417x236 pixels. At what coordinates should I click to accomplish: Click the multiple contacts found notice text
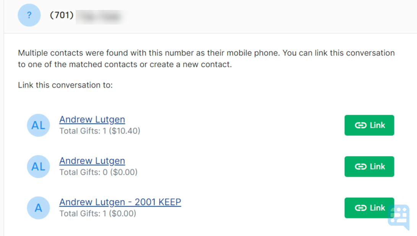[206, 58]
